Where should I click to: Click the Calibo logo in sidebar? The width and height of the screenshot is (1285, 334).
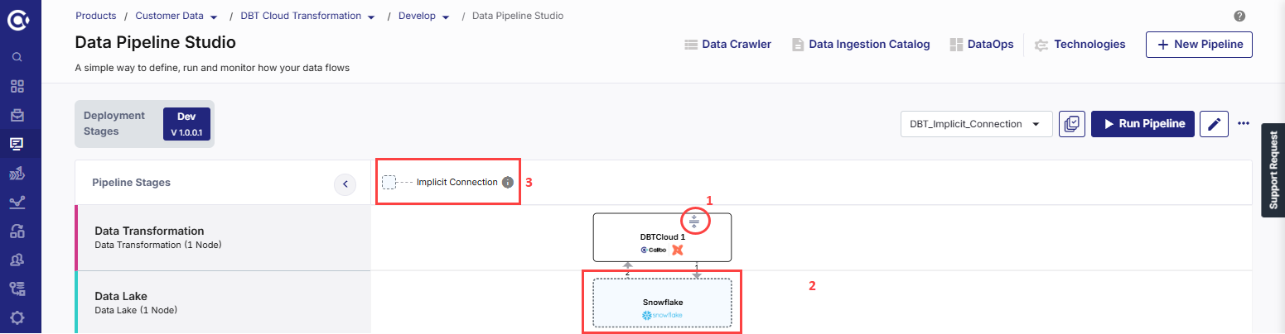17,18
